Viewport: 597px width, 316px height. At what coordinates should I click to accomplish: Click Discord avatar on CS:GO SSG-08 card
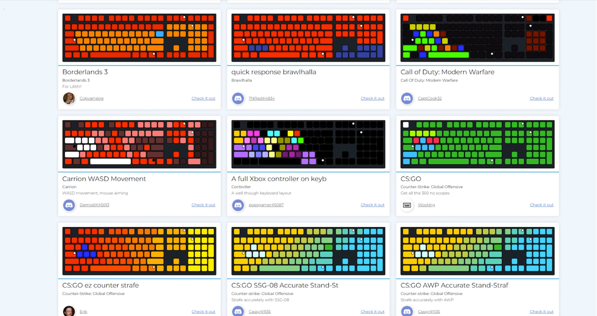(x=238, y=311)
